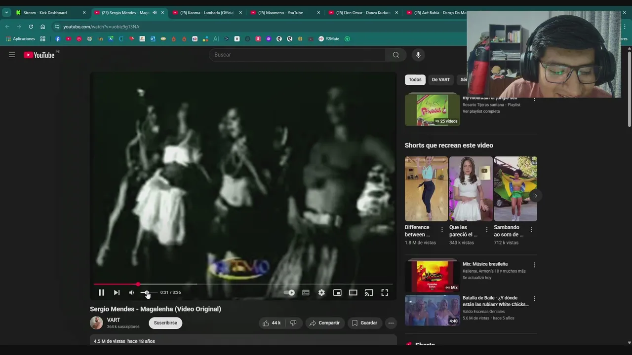Show next shorts with arrow
Screen dimensions: 632x355
pos(535,196)
